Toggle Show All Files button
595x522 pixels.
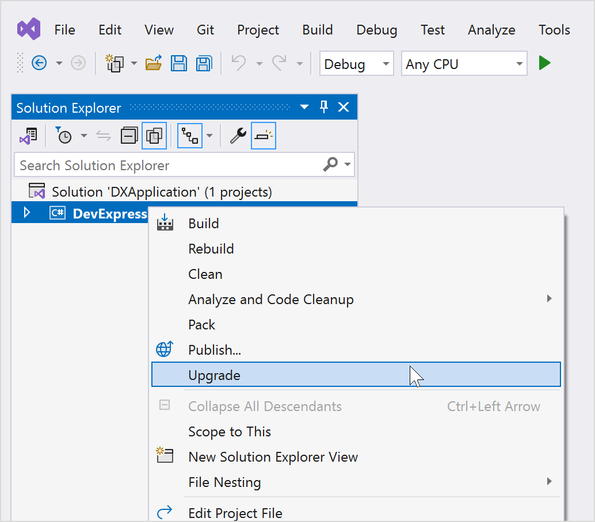tap(154, 136)
